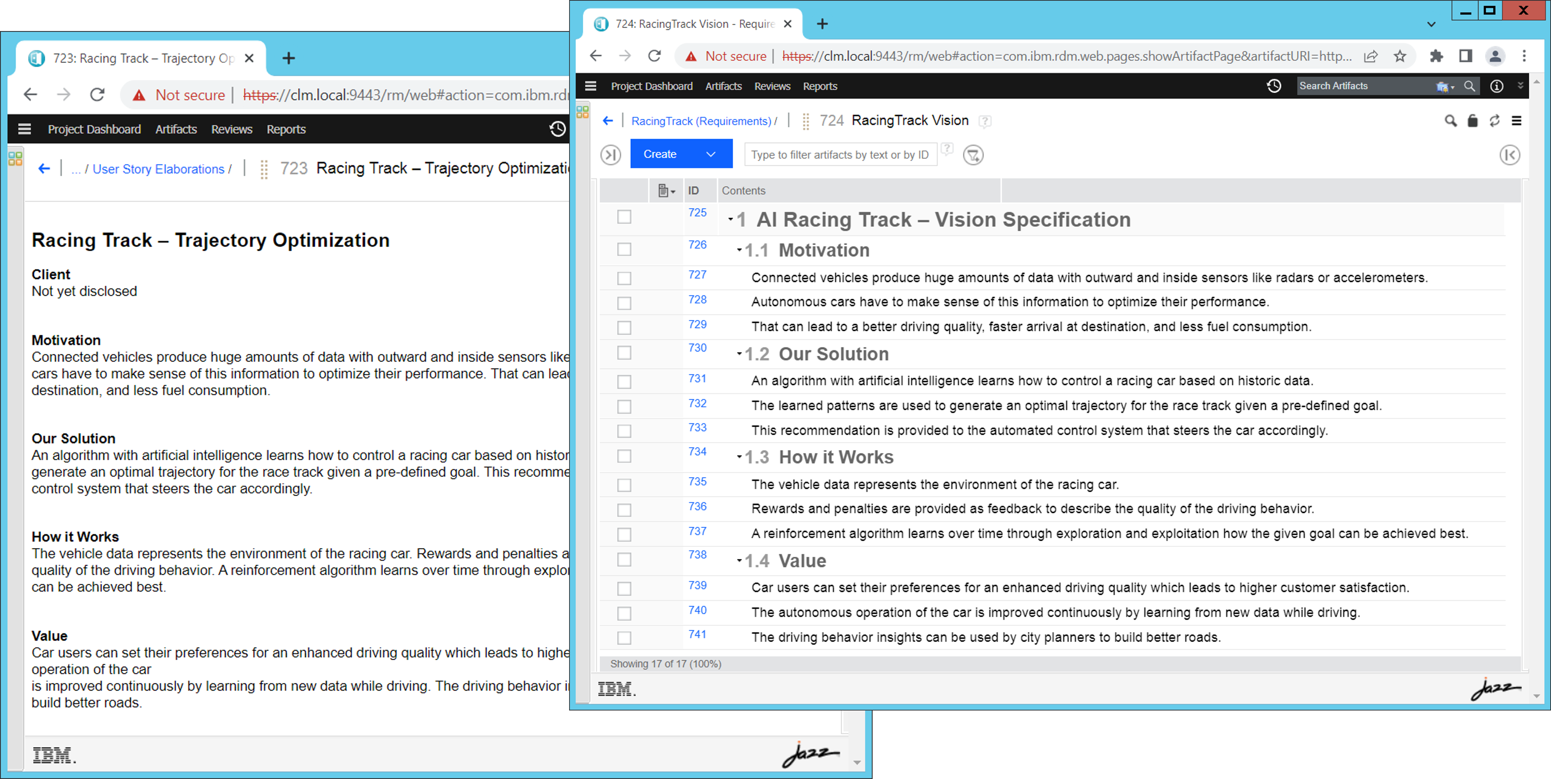Open the help info icon in toolbar

pyautogui.click(x=1496, y=86)
